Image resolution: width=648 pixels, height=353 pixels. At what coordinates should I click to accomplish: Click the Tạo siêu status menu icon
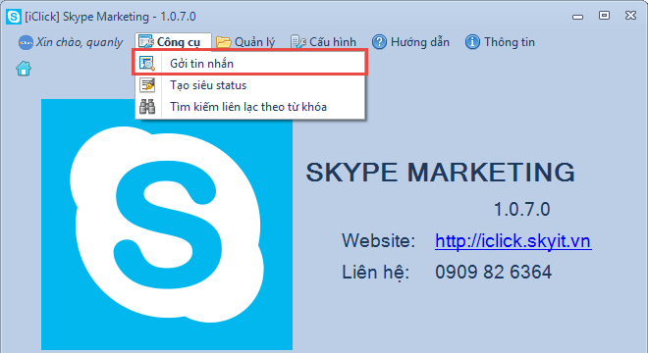pos(147,85)
